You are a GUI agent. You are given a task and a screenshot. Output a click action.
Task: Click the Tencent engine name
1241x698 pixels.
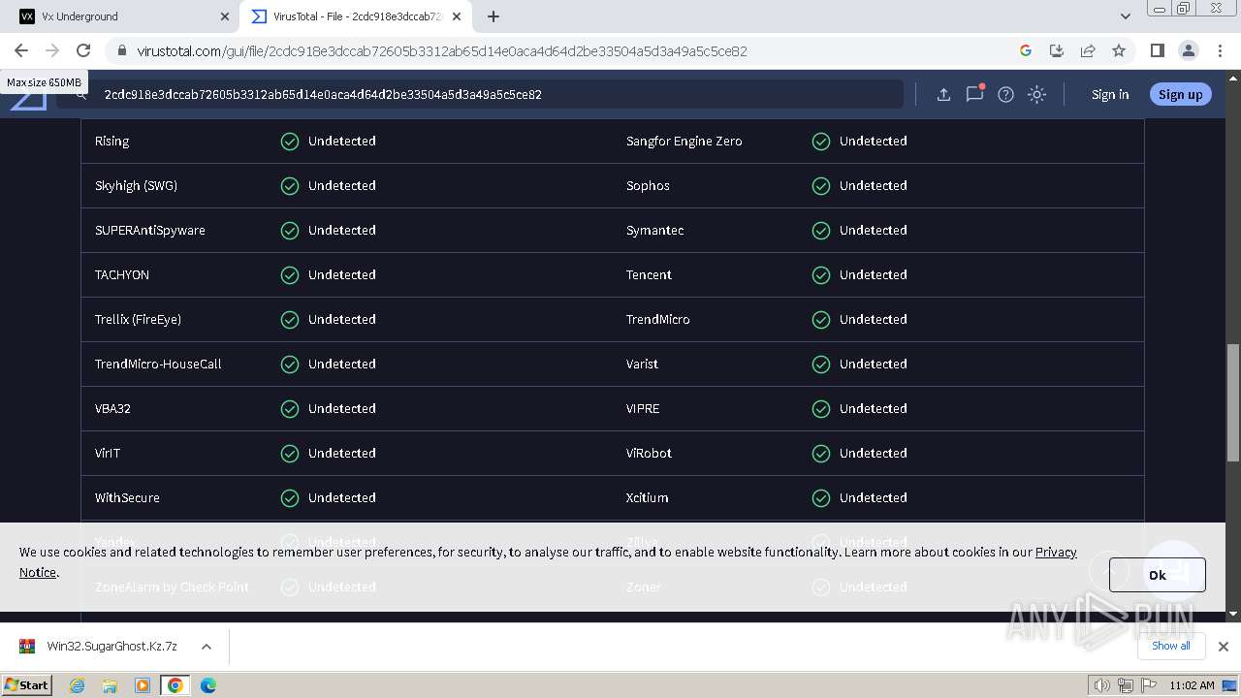pos(649,274)
